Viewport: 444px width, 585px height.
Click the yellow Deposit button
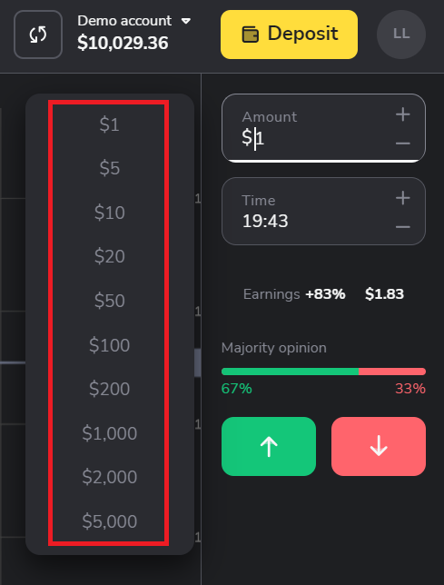[x=289, y=35]
